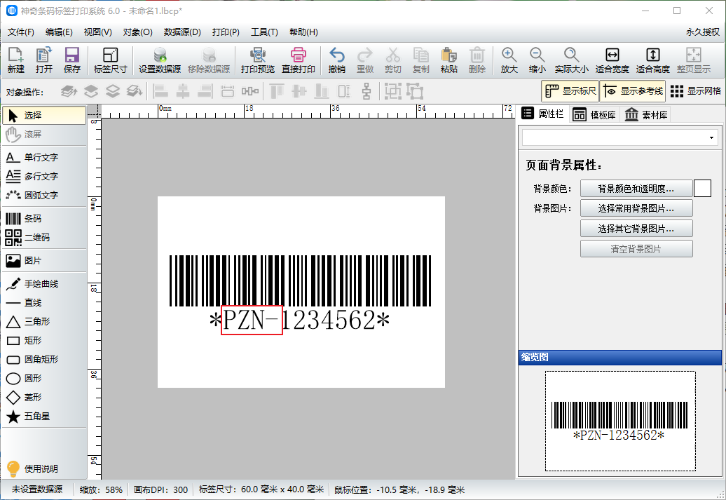This screenshot has height=500, width=726.
Task: Click the 标签尺寸: 60.0 毫米 x 40.0 毫米 status entry
Action: tap(261, 489)
